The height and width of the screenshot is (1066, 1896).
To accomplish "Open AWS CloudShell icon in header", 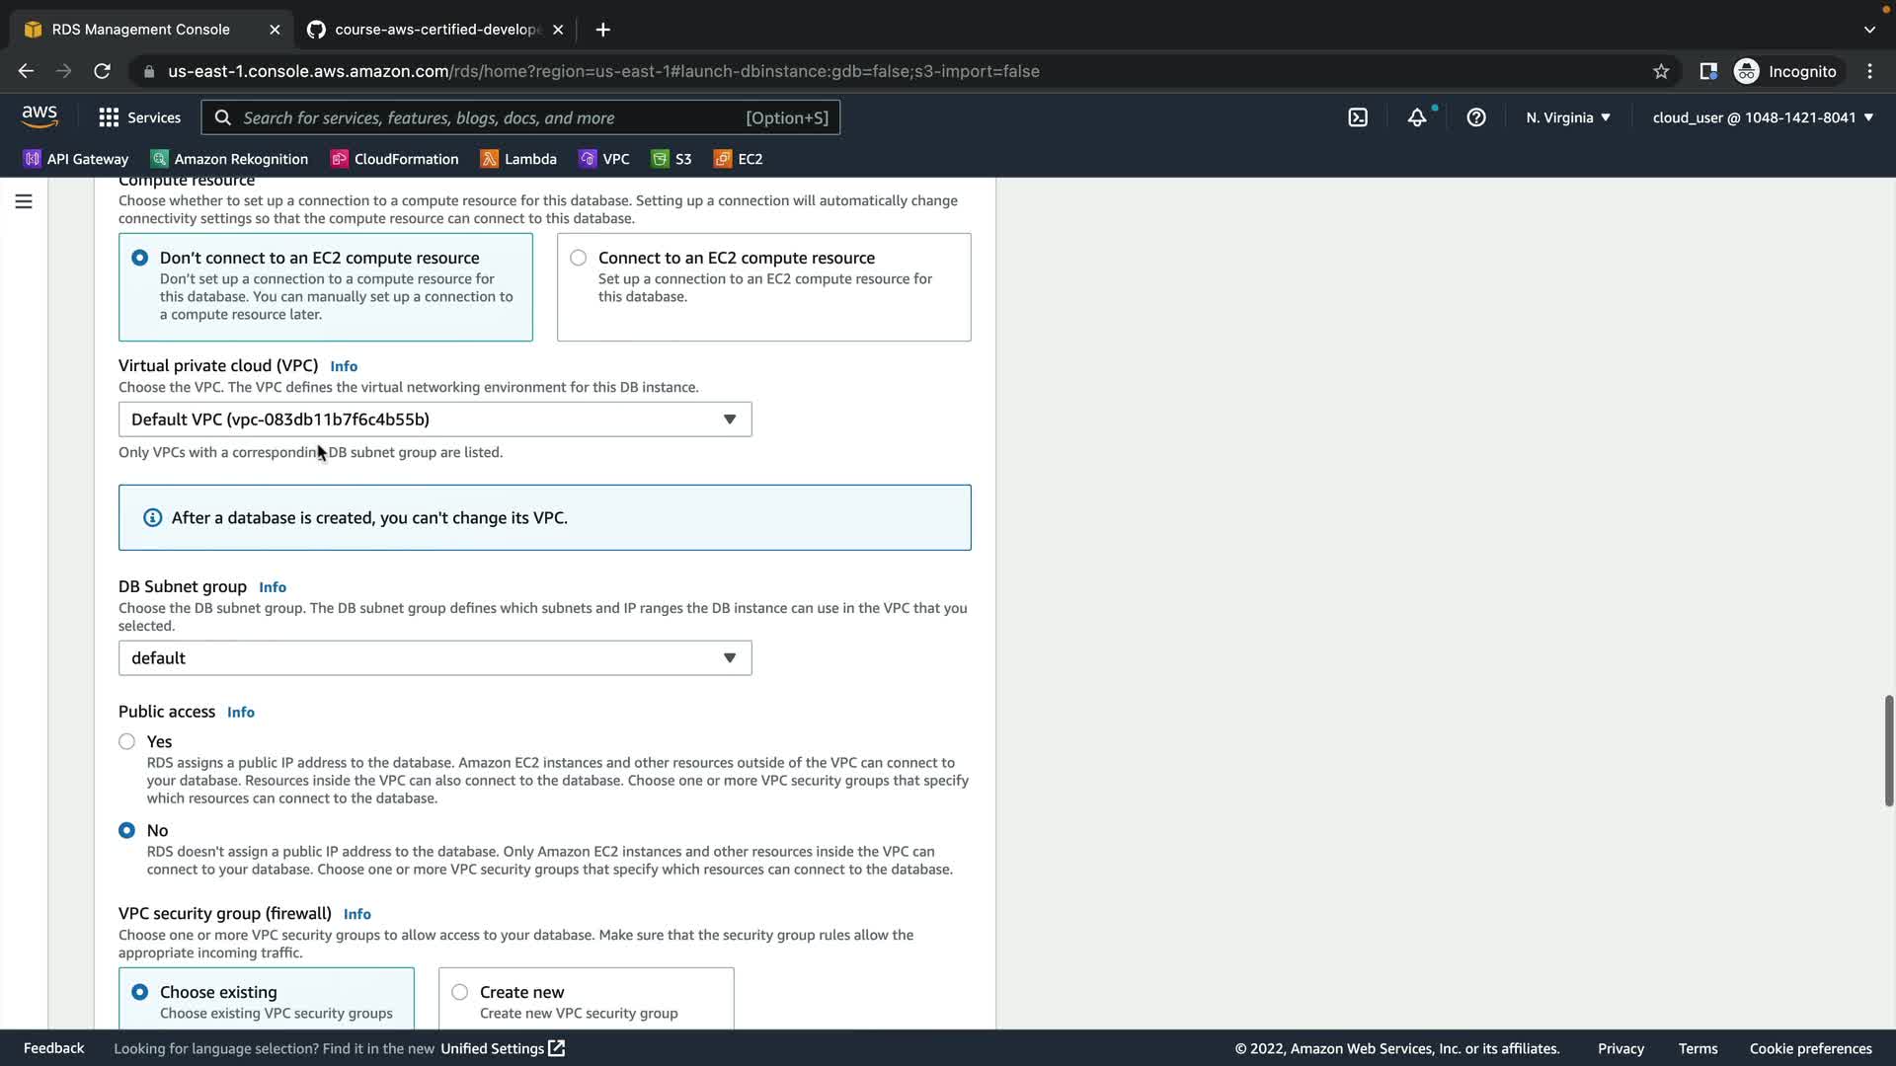I will click(x=1358, y=117).
